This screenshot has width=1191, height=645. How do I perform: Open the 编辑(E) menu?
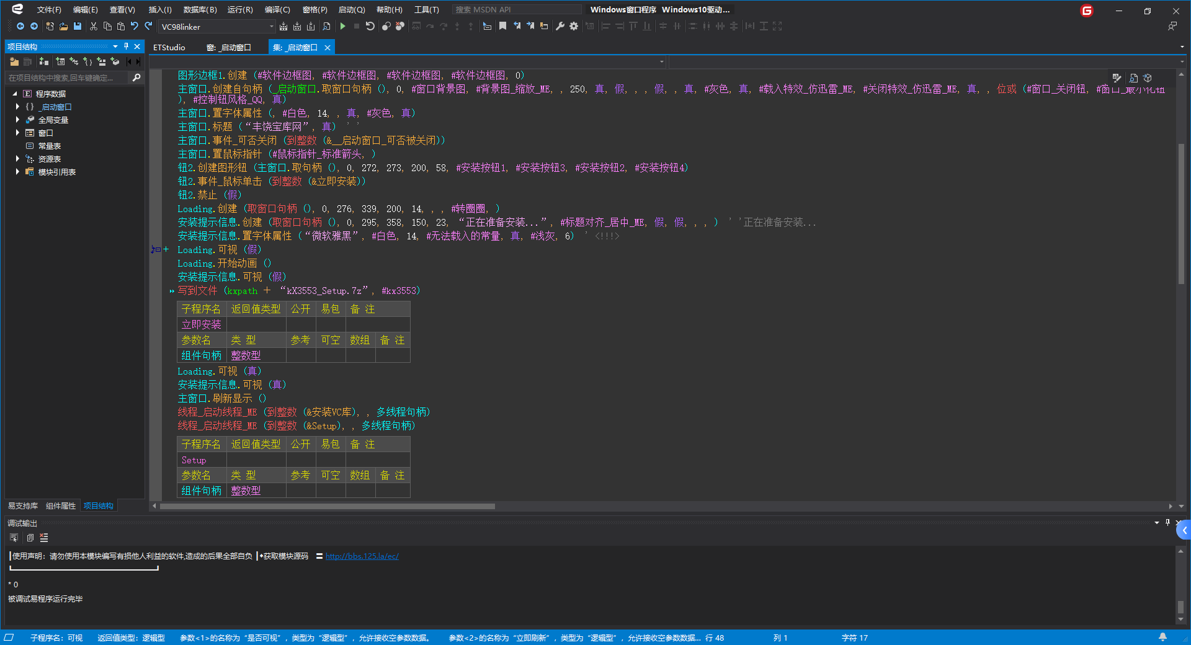(86, 10)
